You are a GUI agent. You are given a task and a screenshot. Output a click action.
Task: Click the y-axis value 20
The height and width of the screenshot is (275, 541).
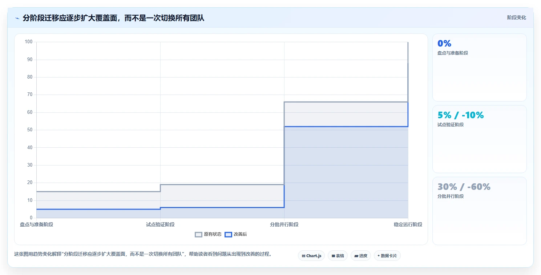[x=30, y=183]
